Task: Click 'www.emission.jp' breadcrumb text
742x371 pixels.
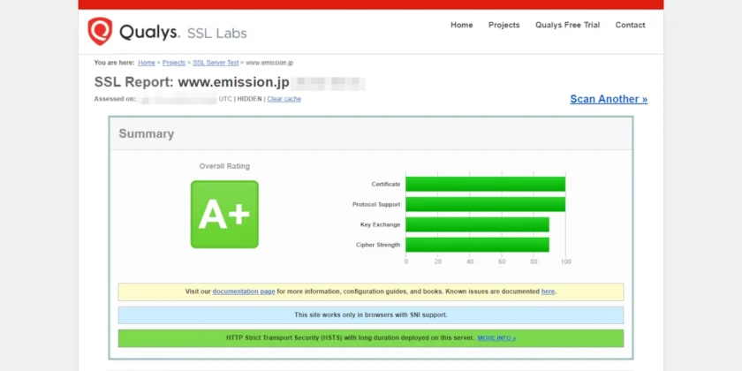Action: (269, 63)
